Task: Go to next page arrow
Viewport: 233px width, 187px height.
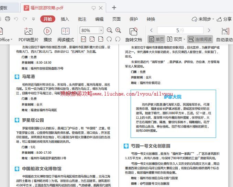Action: [209, 31]
